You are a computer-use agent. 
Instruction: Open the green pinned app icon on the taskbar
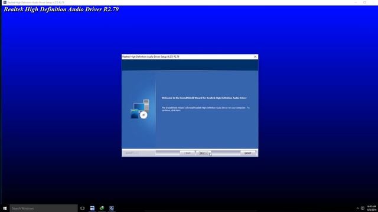coord(102,208)
